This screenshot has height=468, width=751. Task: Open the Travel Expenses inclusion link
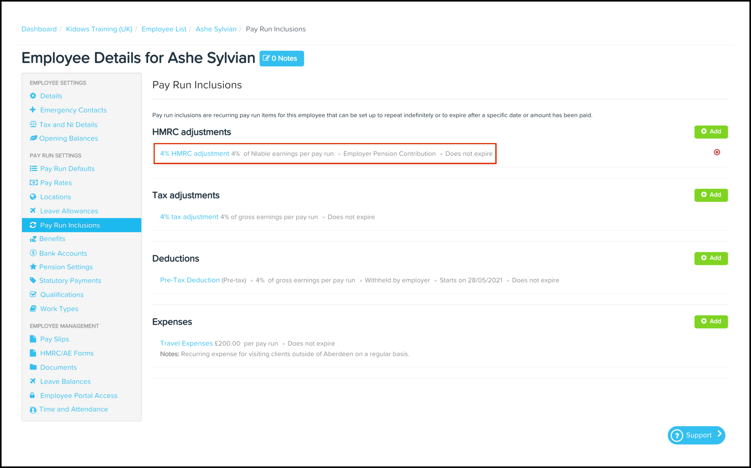186,343
